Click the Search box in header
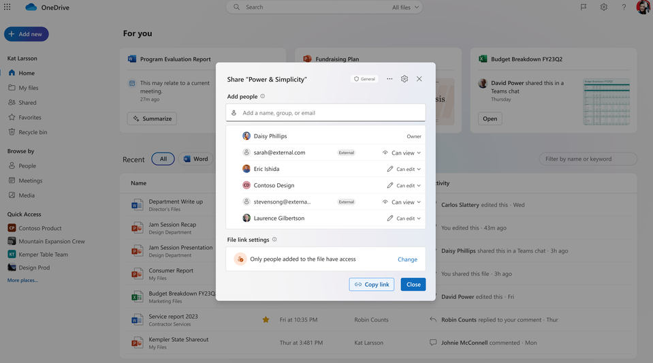The image size is (653, 363). tap(324, 7)
